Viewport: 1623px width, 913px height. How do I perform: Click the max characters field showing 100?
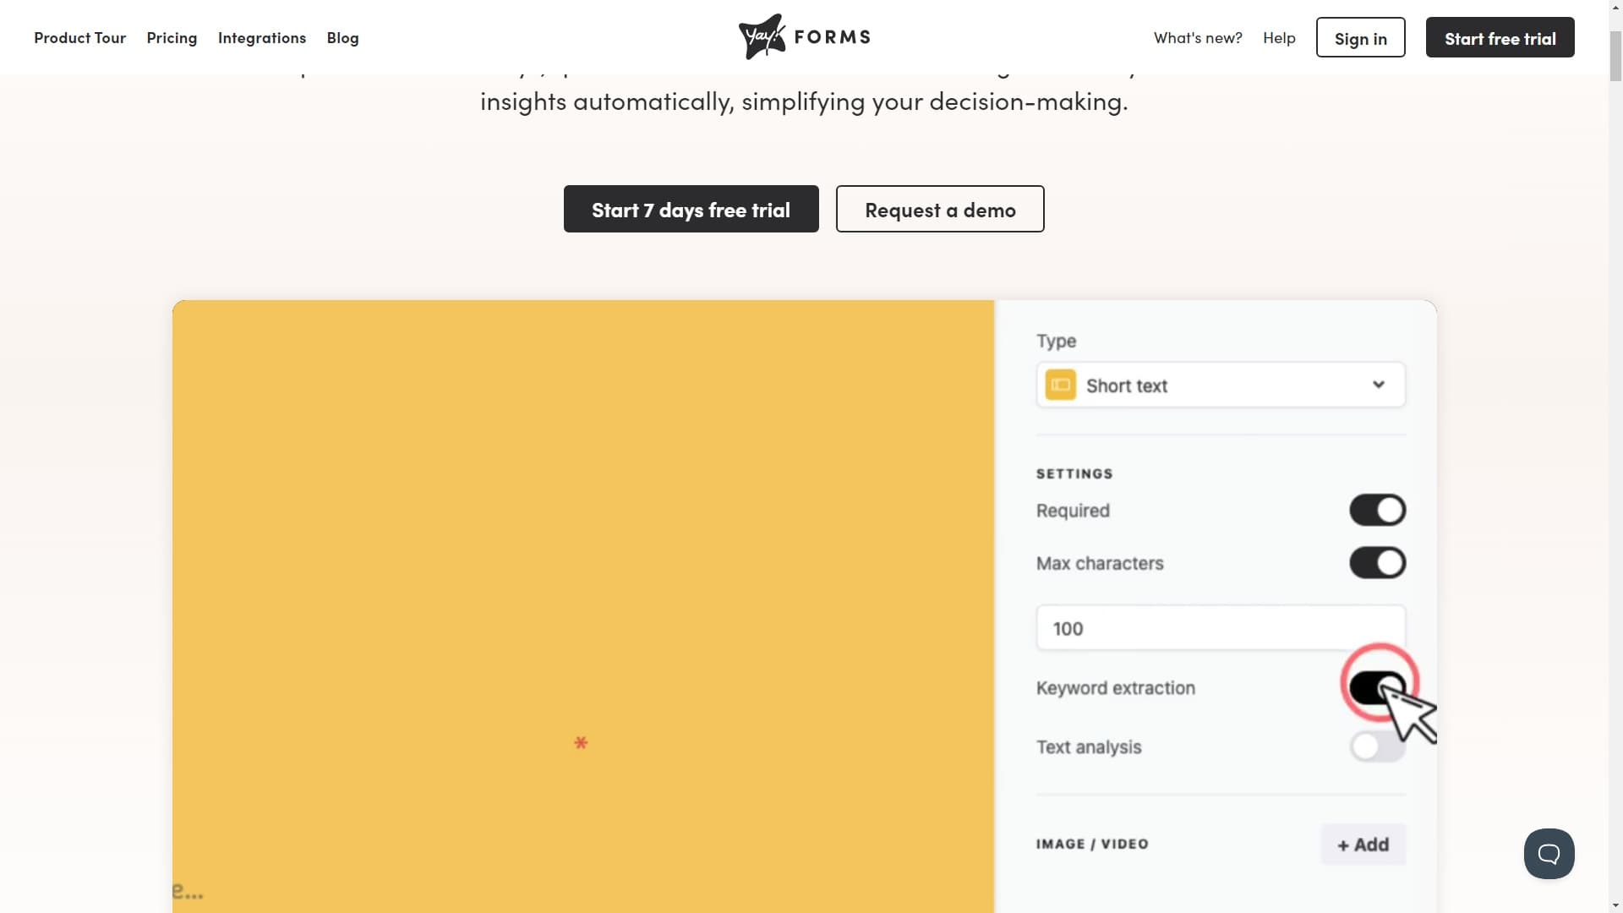pyautogui.click(x=1221, y=628)
